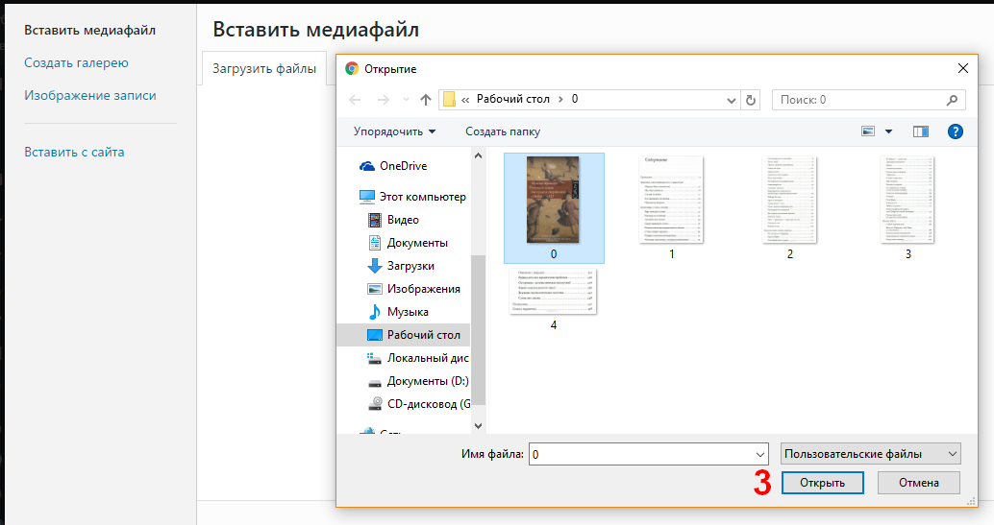Viewport: 994px width, 525px height.
Task: Open the 'Музыка' folder
Action: (408, 312)
